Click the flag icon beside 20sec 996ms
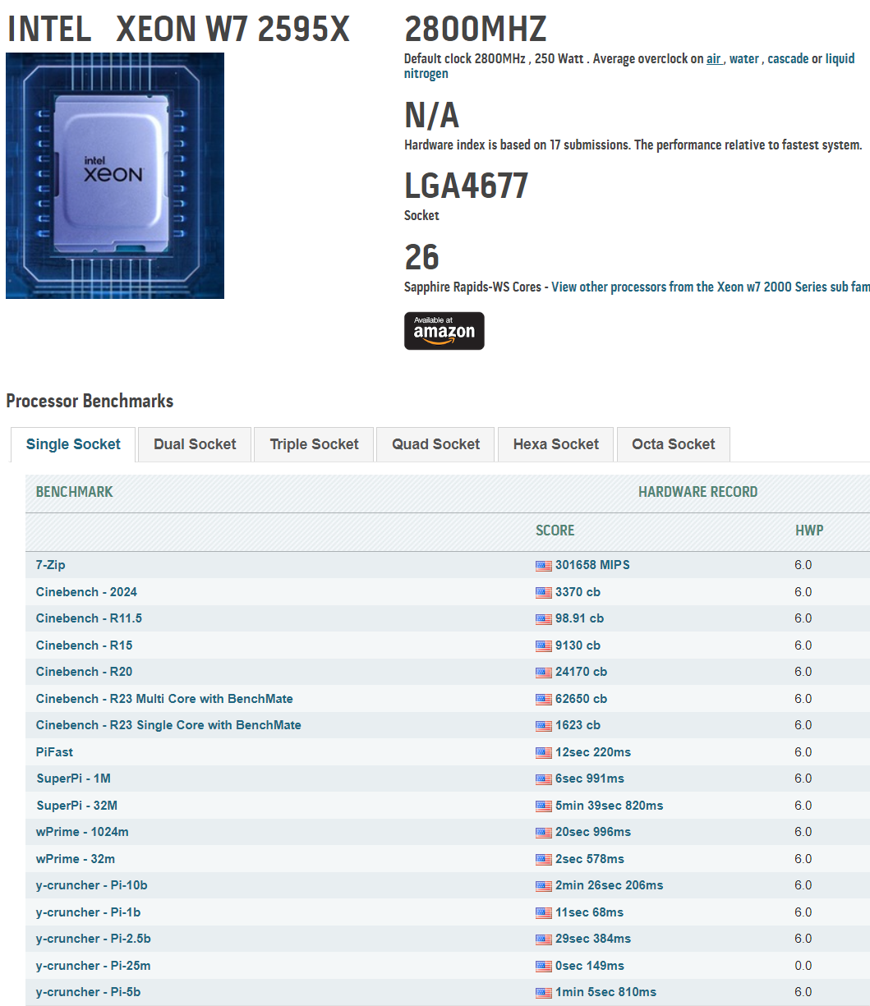 pos(544,833)
